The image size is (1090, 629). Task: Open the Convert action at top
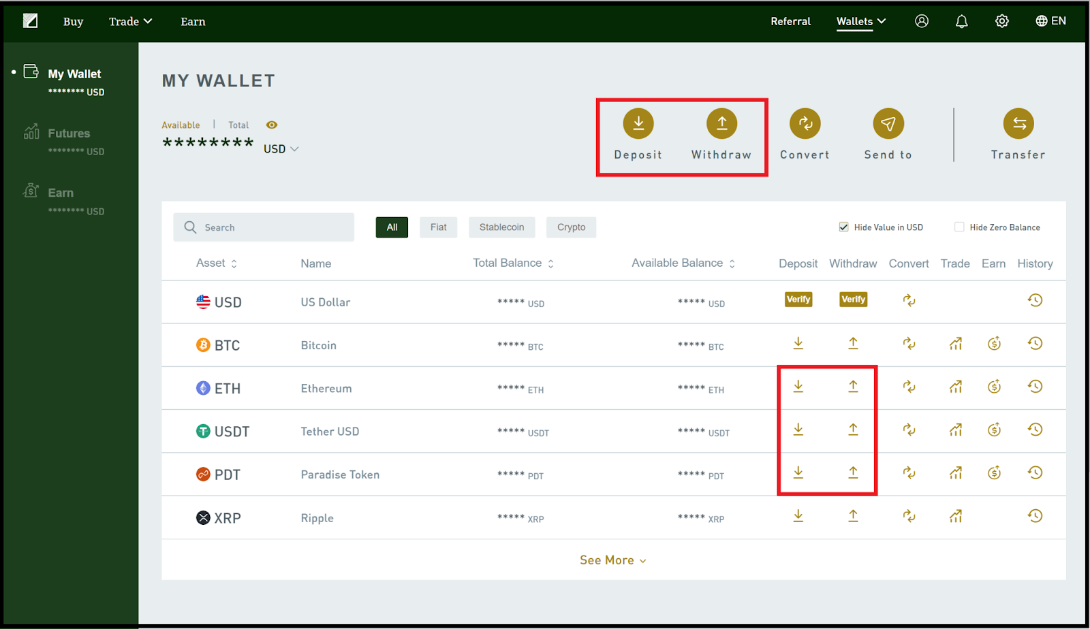(805, 123)
